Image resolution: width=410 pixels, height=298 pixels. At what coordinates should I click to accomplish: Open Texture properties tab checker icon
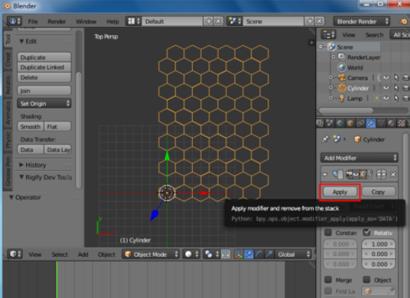pyautogui.click(x=402, y=123)
